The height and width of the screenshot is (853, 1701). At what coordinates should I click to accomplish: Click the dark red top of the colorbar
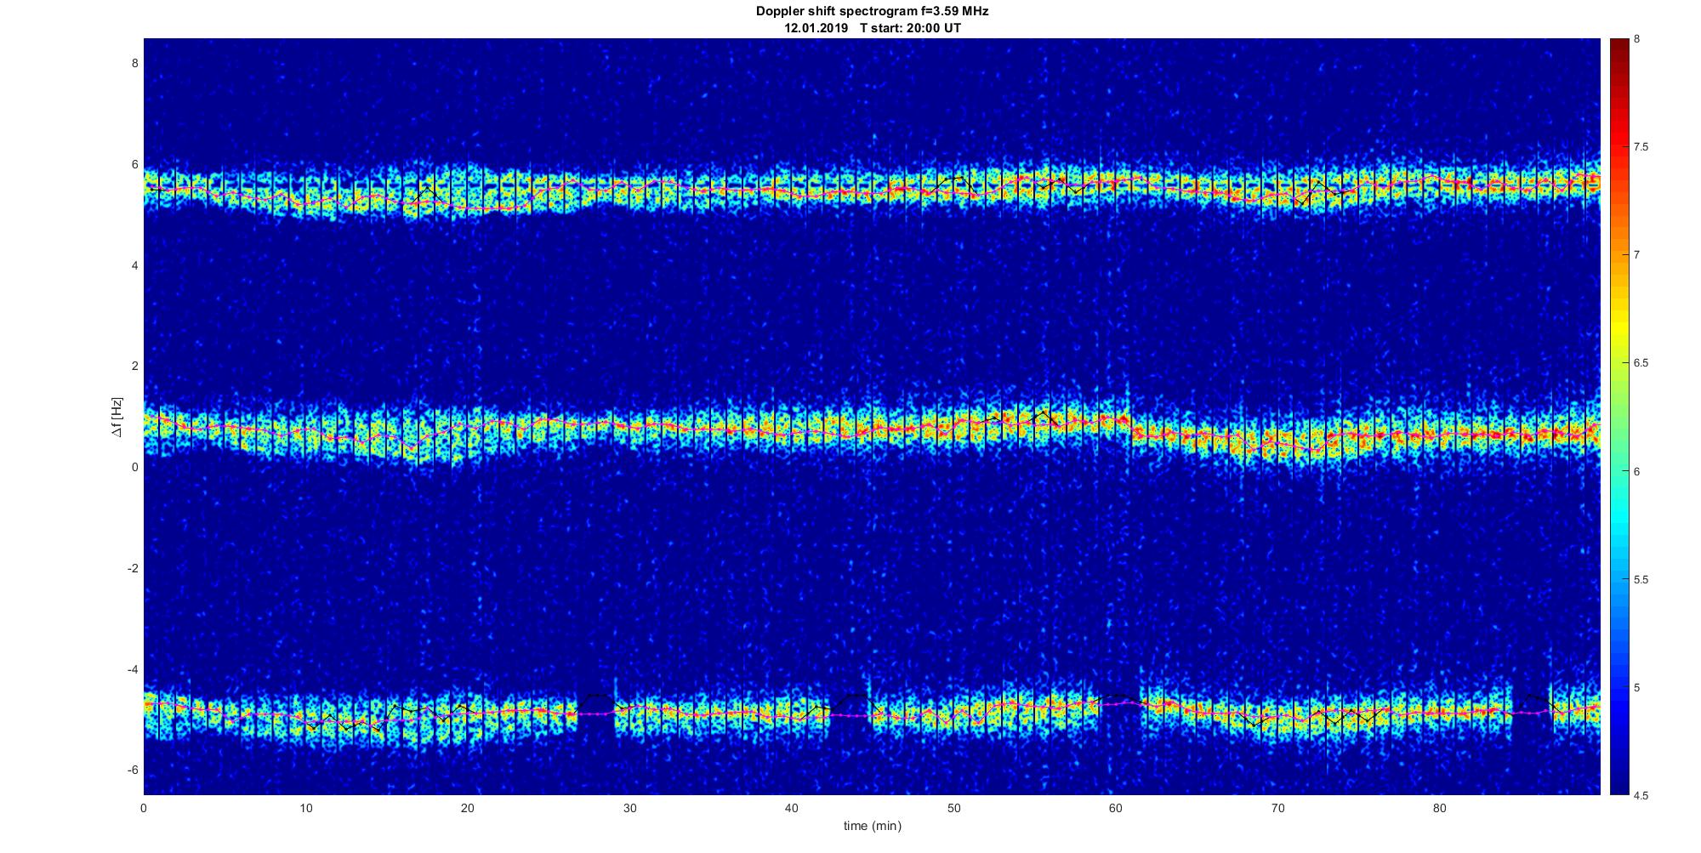(1619, 47)
